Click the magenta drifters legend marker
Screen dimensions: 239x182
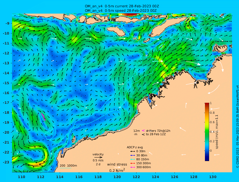[x=143, y=130]
